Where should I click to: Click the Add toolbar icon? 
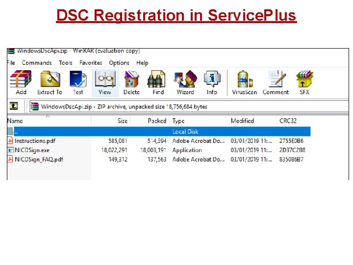pos(21,82)
